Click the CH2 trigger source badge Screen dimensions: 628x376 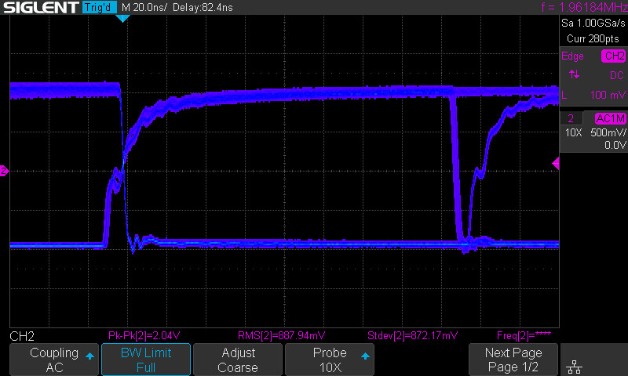(x=614, y=56)
